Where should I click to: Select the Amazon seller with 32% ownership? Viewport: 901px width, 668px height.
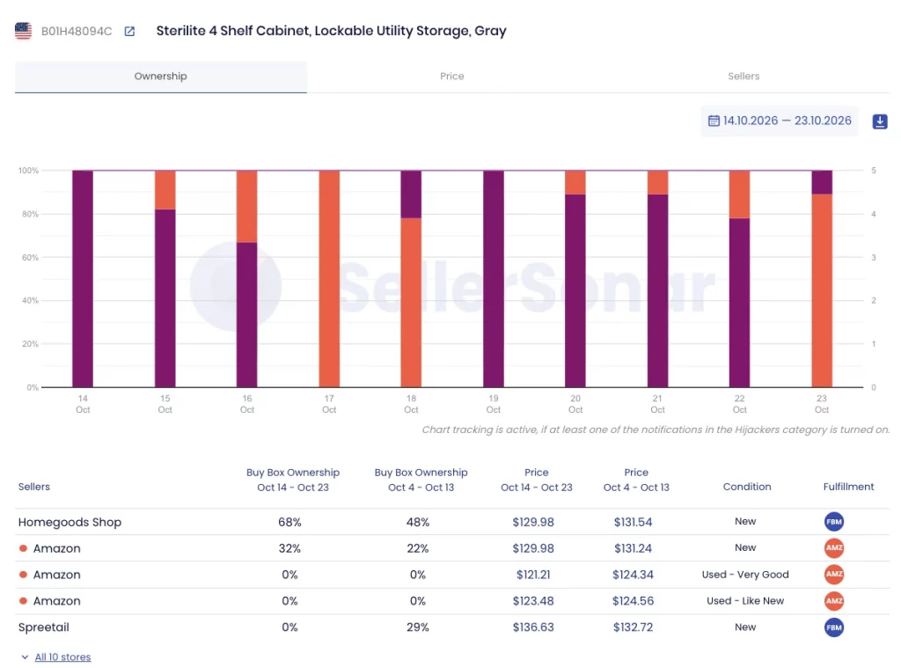pyautogui.click(x=57, y=548)
